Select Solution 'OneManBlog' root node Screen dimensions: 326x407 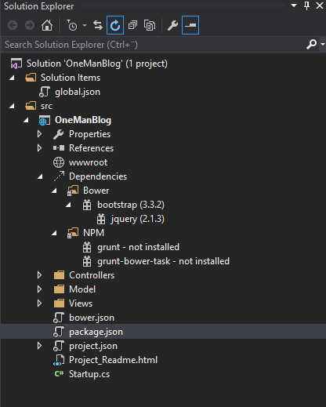(97, 64)
